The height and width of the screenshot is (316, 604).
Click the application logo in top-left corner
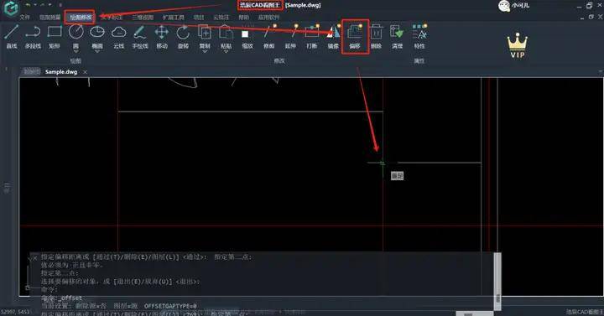[x=11, y=8]
